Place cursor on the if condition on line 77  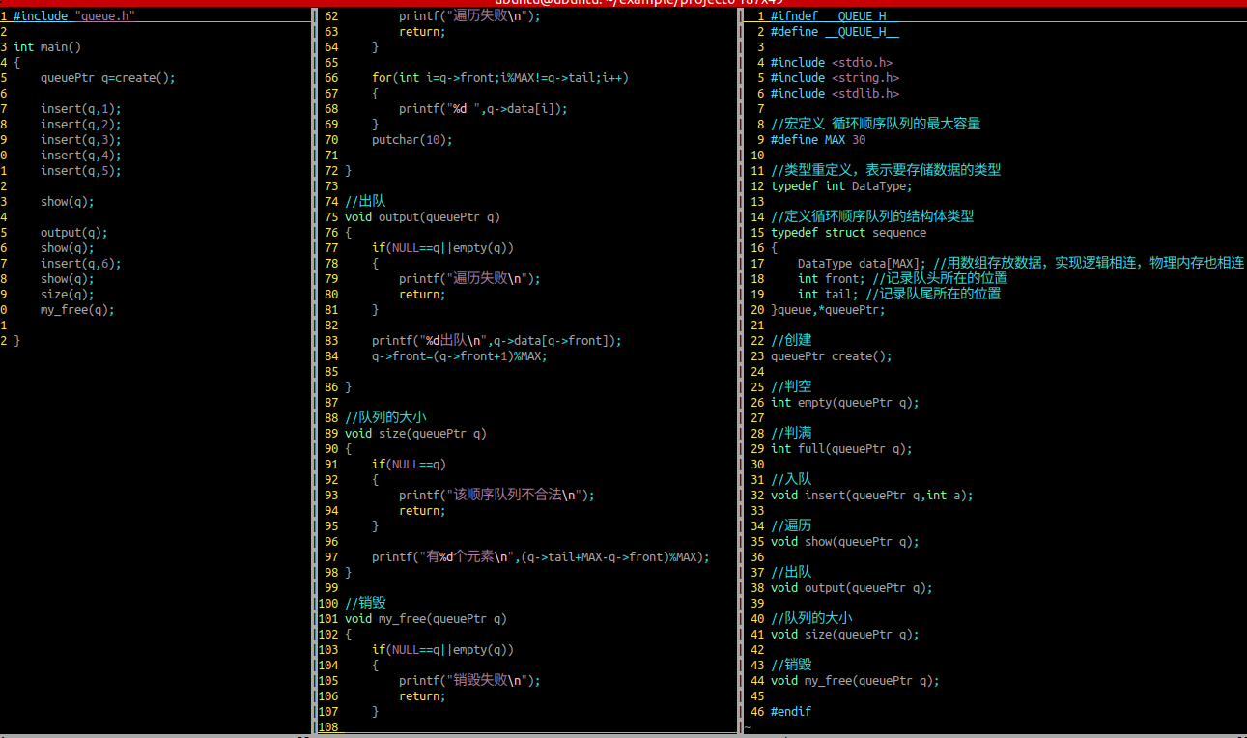coord(442,248)
